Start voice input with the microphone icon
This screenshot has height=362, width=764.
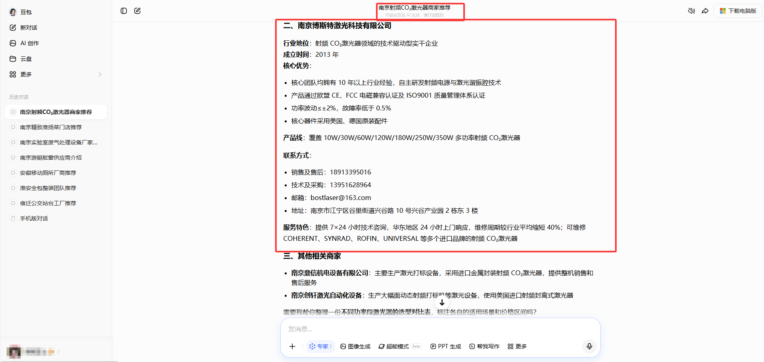589,346
